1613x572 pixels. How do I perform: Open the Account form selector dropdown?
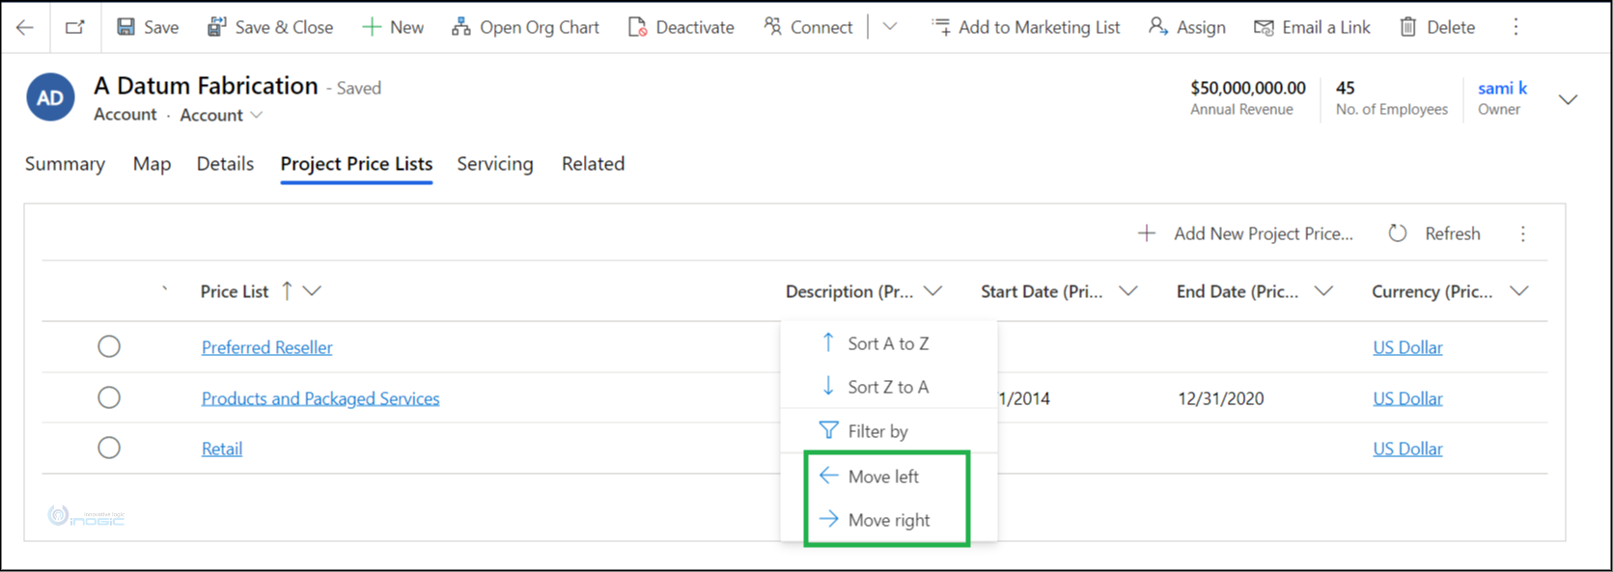[221, 115]
